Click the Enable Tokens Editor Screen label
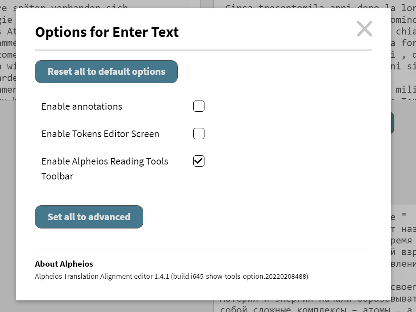The image size is (416, 312). coord(100,134)
